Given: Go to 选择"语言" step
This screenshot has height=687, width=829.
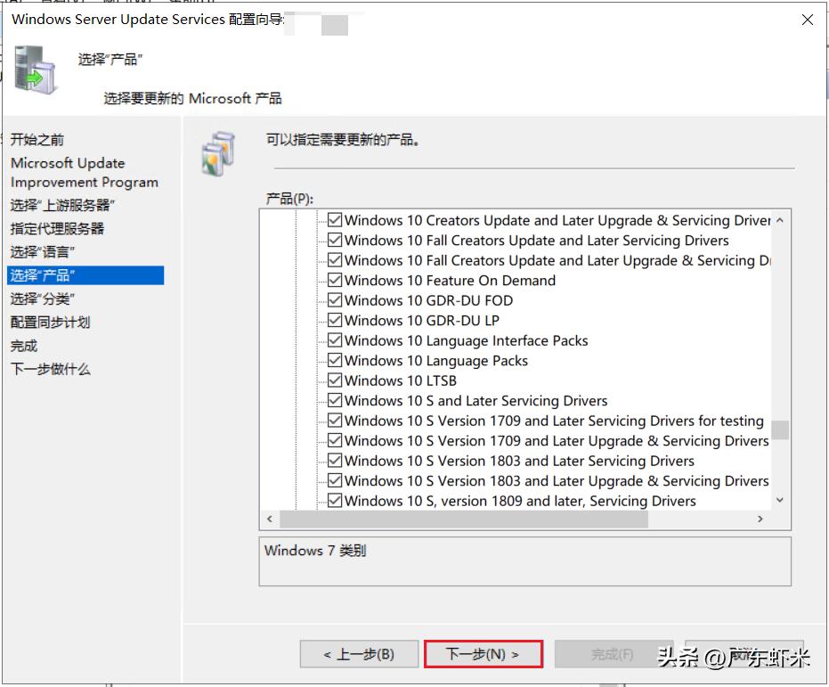Looking at the screenshot, I should point(43,252).
